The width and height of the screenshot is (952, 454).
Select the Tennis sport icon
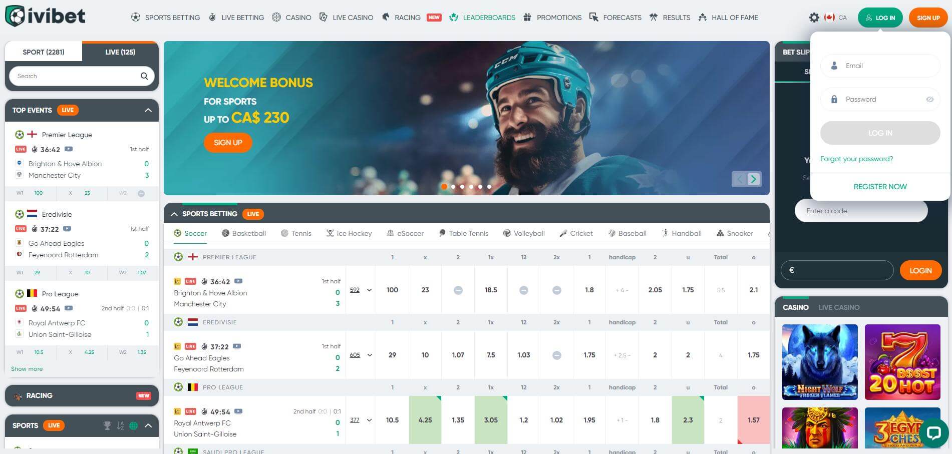point(283,233)
